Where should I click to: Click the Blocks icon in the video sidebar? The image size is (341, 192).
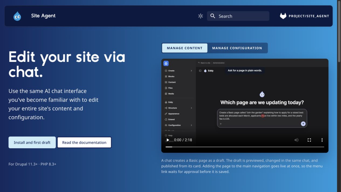point(166,77)
